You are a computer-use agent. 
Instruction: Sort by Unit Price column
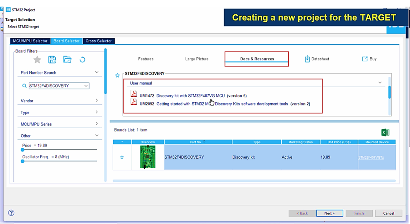(339, 142)
